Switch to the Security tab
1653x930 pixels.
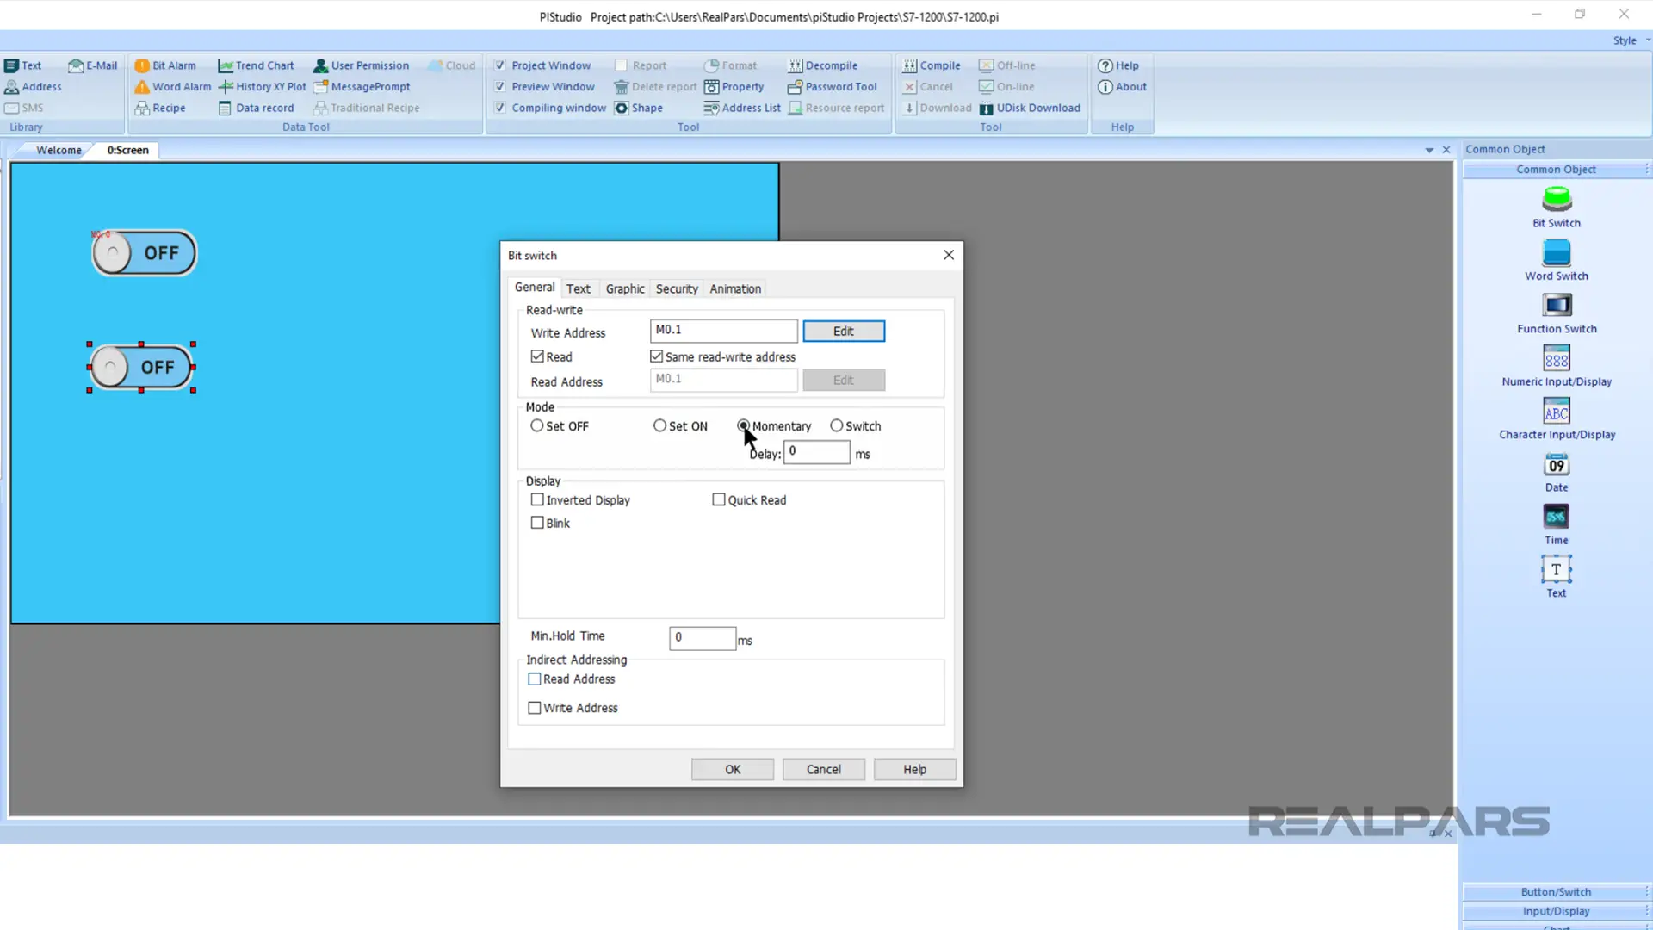(677, 288)
